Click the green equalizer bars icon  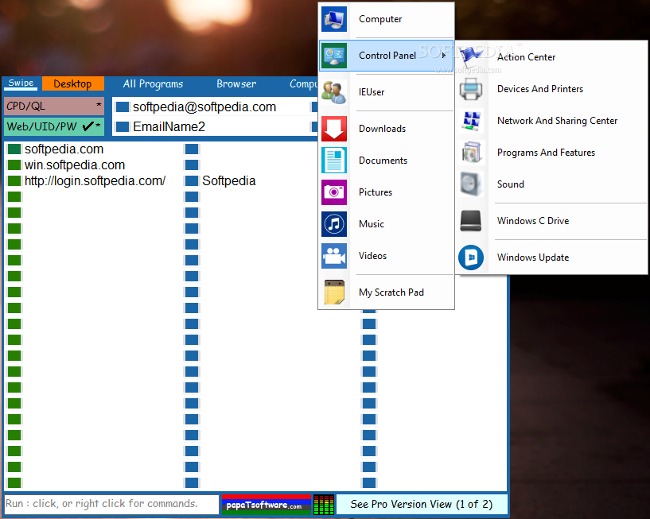tap(324, 505)
